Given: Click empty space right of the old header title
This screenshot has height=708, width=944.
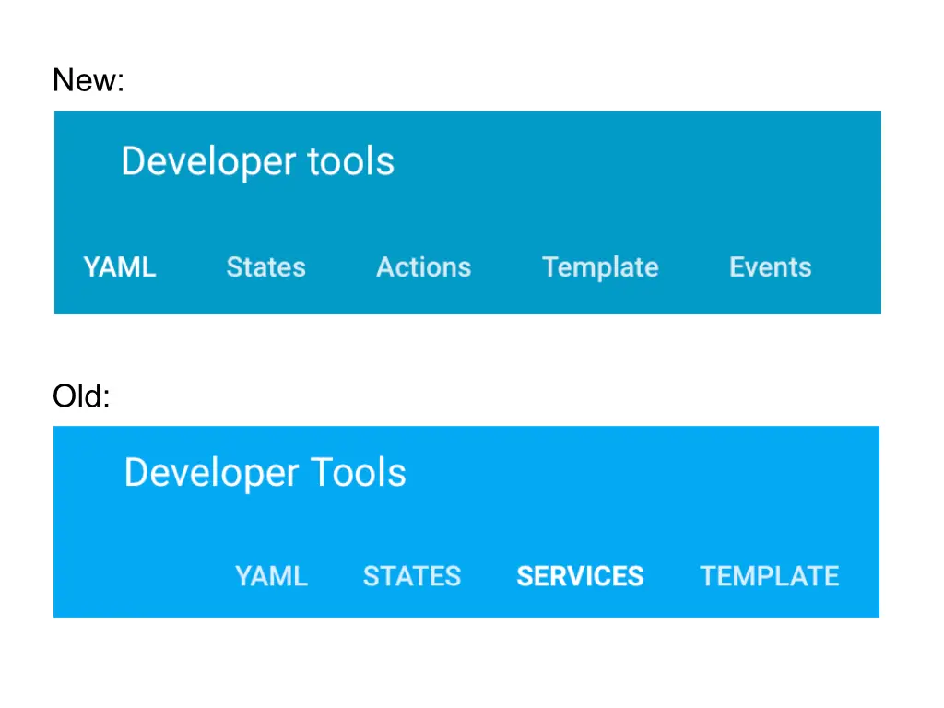Looking at the screenshot, I should 645,473.
